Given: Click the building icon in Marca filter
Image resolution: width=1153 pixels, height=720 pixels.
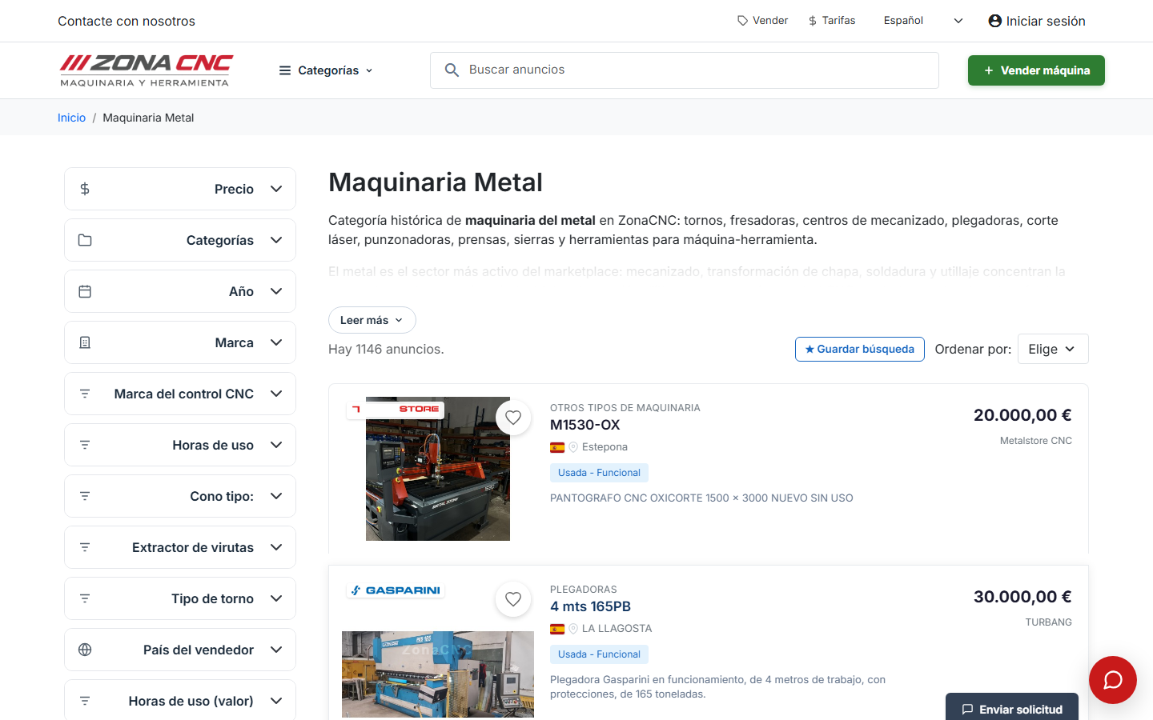Looking at the screenshot, I should point(85,342).
